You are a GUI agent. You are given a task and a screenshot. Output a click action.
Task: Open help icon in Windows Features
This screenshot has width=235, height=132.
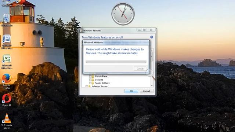[152, 37]
